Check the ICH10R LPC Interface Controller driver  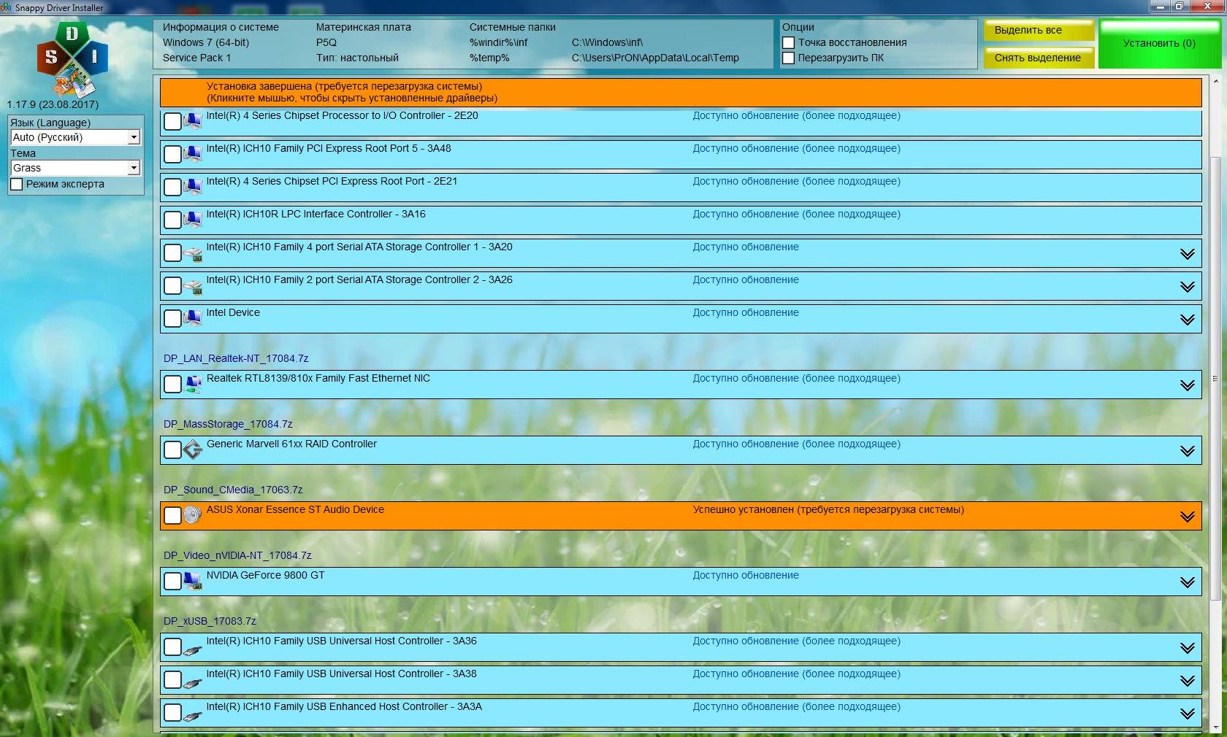[172, 220]
